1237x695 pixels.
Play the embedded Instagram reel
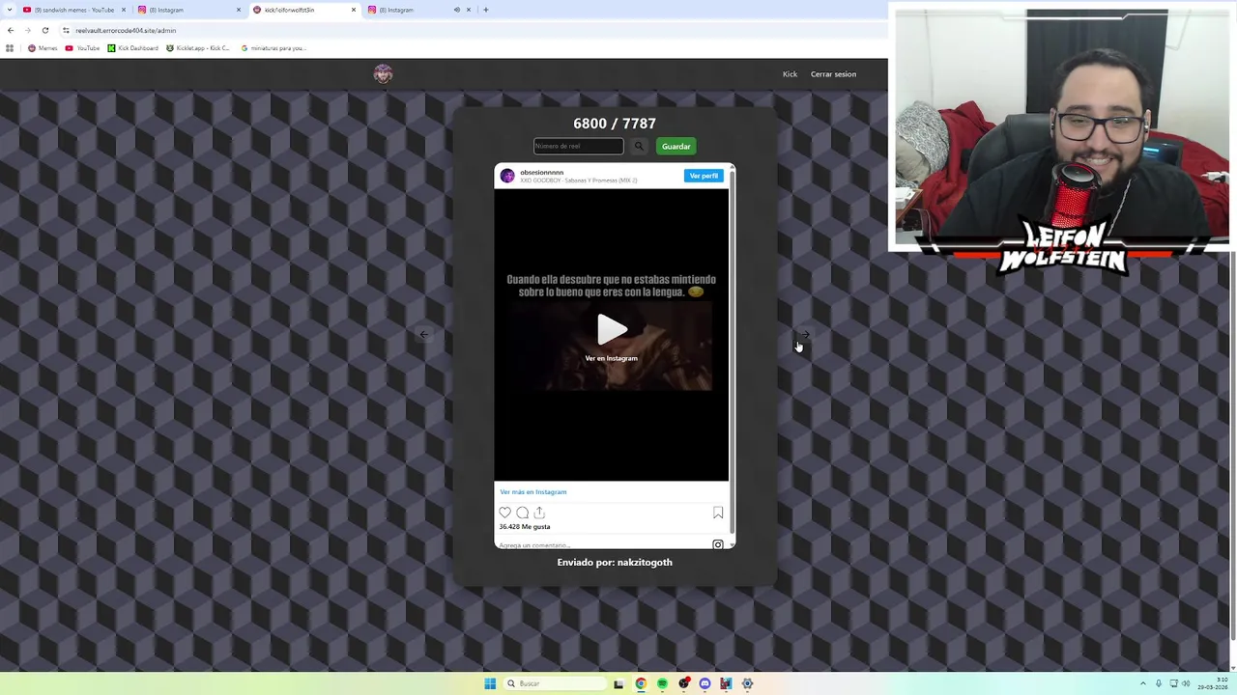click(x=611, y=329)
